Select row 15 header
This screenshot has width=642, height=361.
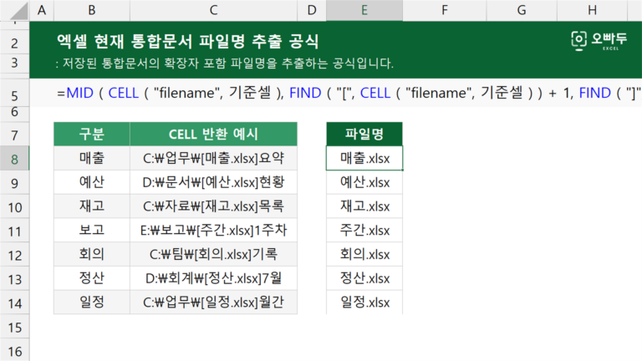[15, 327]
